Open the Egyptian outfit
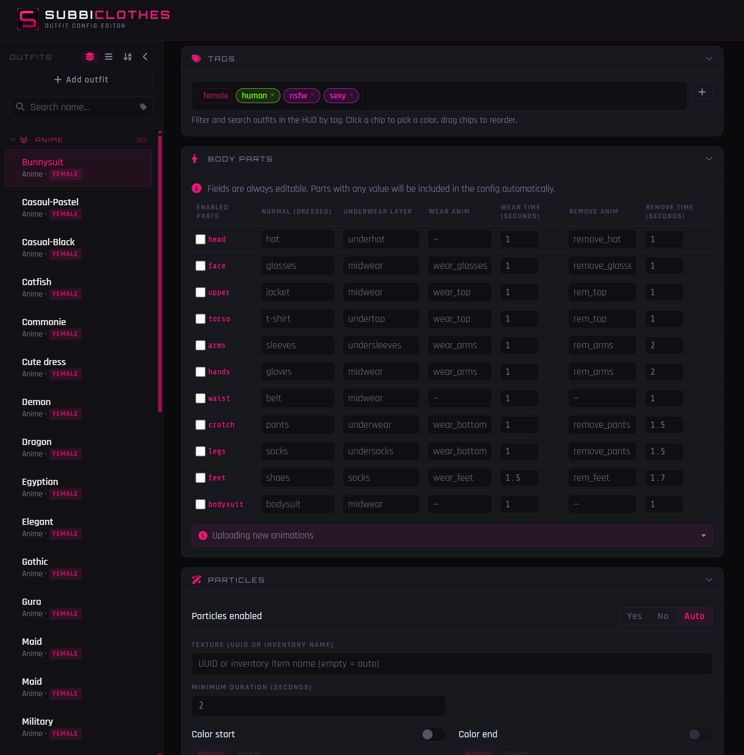This screenshot has width=744, height=755. 78,487
